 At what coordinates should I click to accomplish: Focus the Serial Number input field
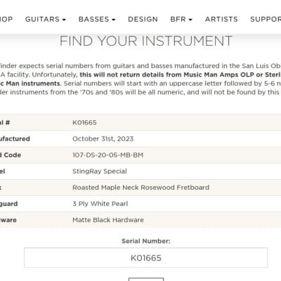tap(146, 258)
